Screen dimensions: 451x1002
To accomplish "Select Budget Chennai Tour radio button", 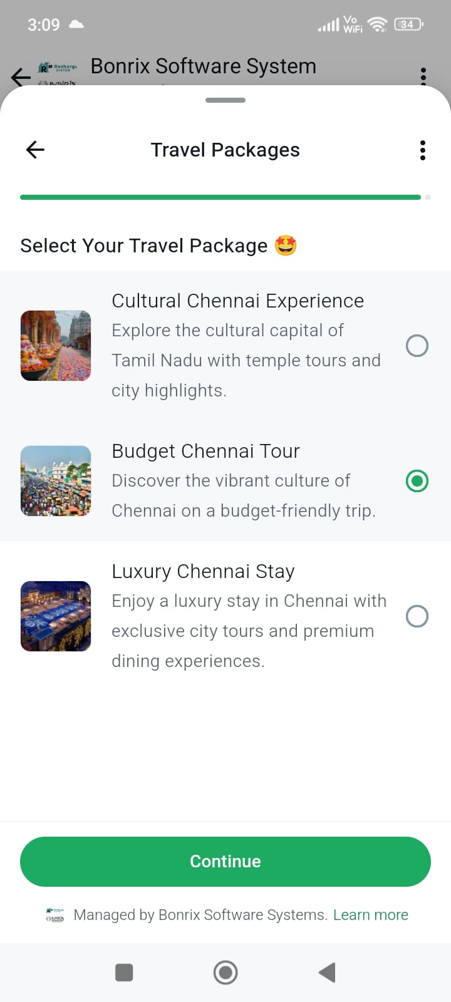I will tap(417, 481).
